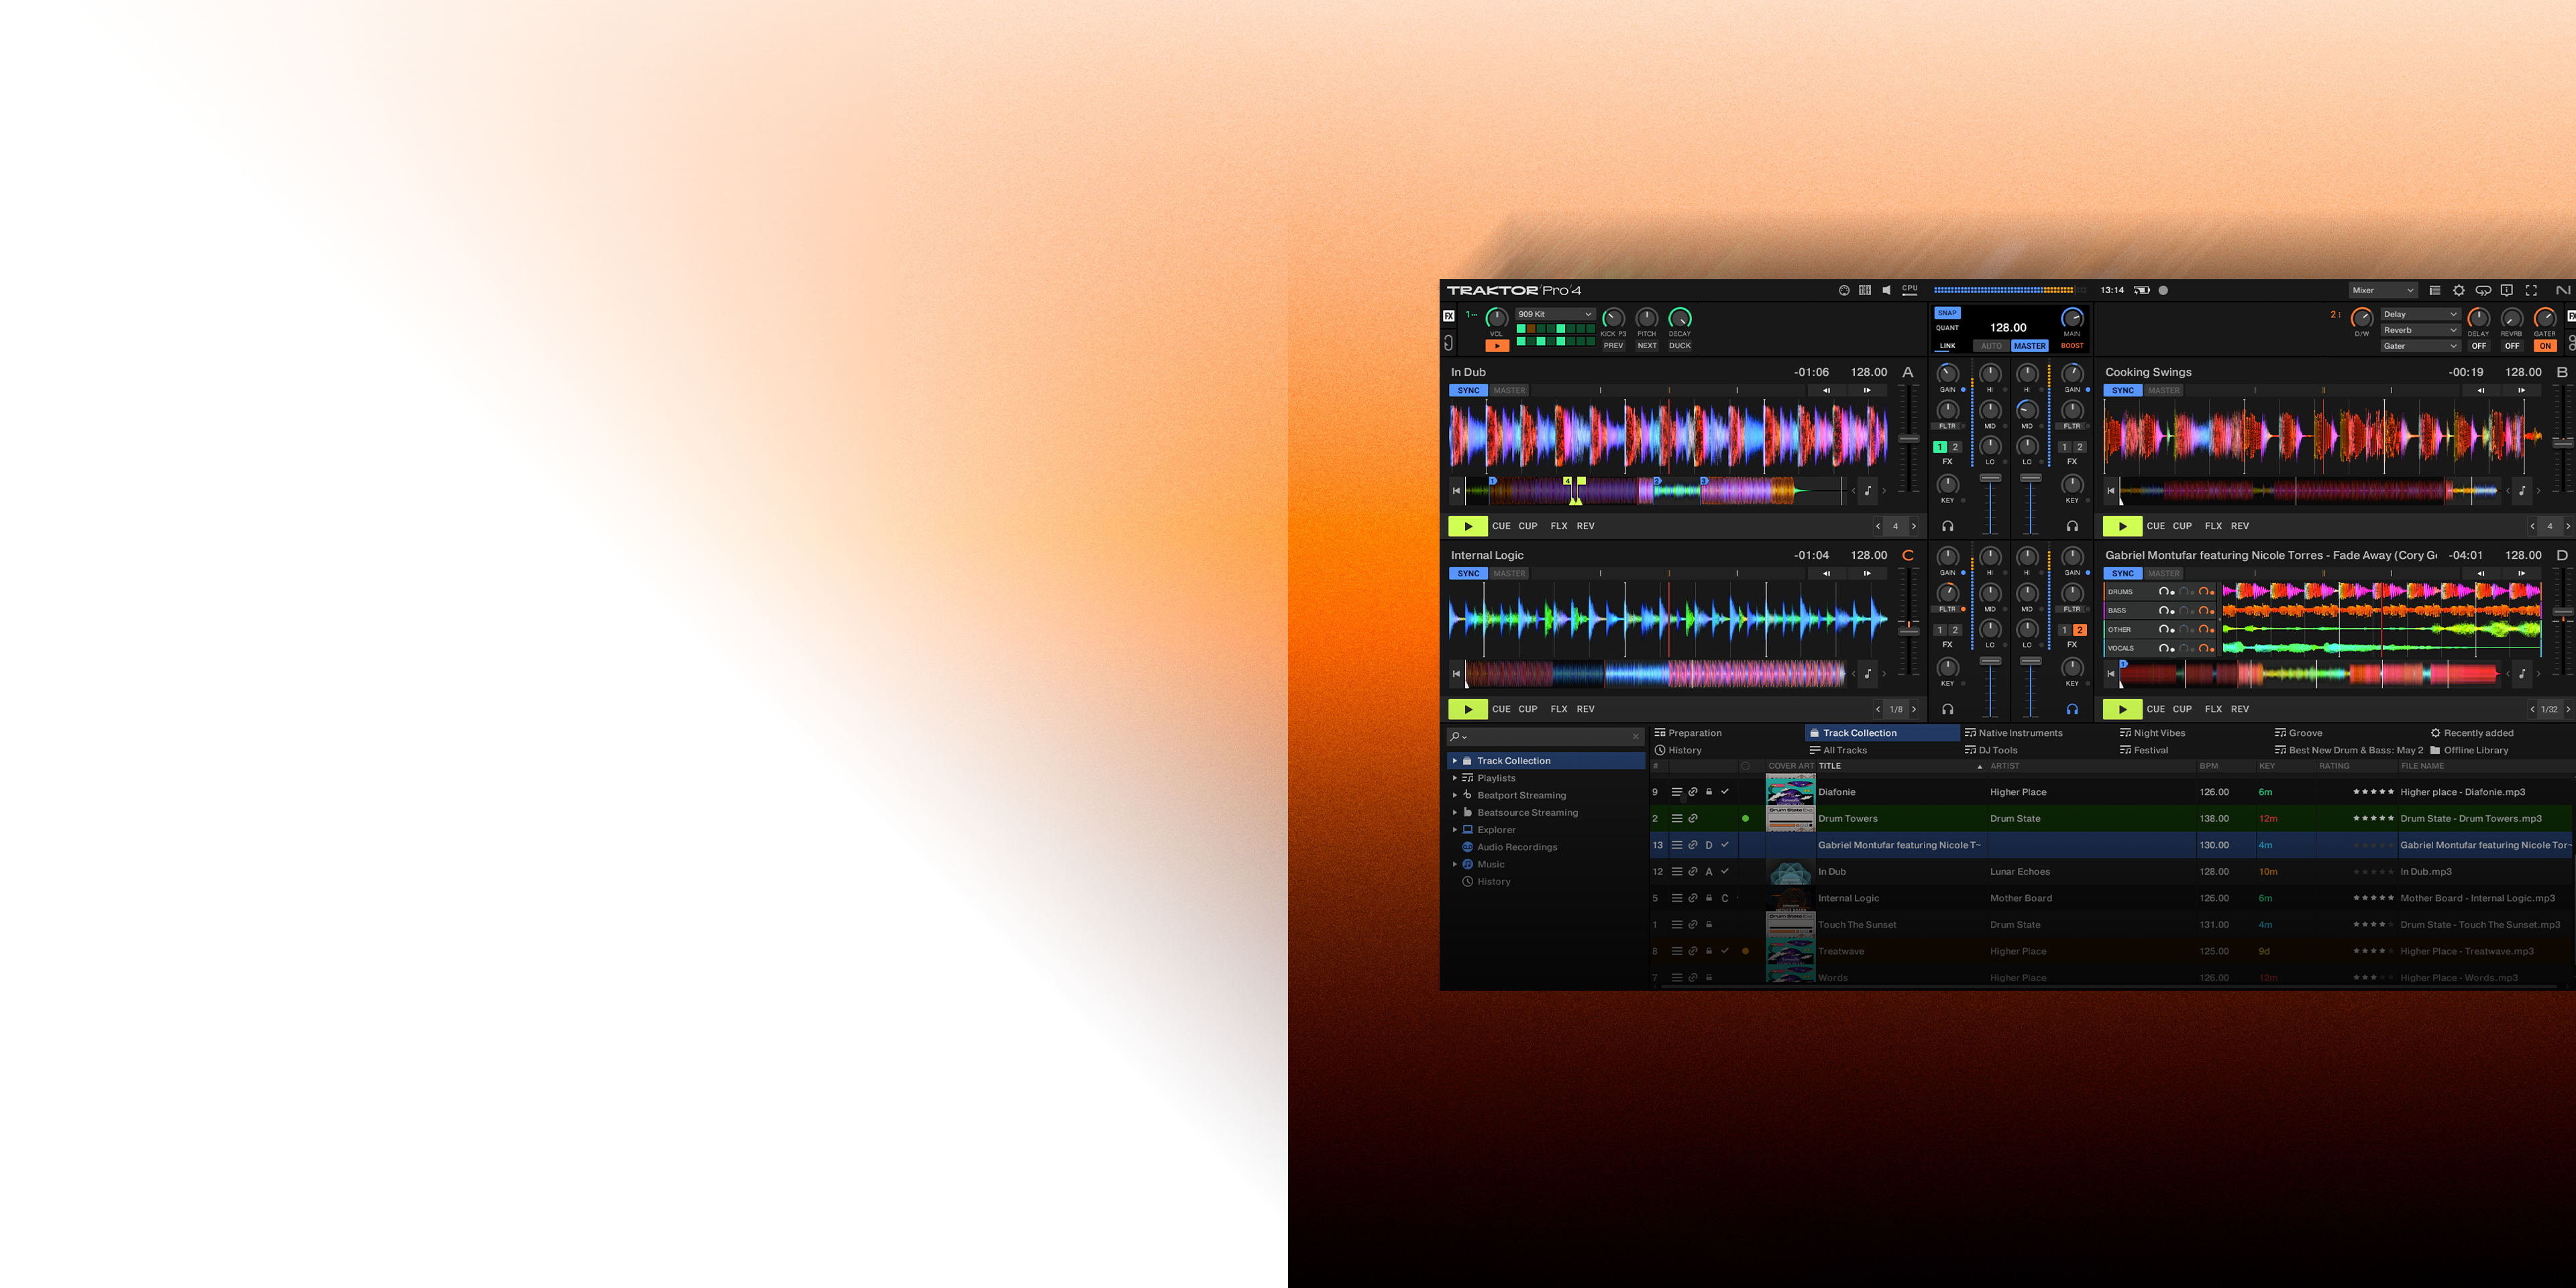
Task: Click the tempo bend left arrow on deck A
Action: (1826, 391)
